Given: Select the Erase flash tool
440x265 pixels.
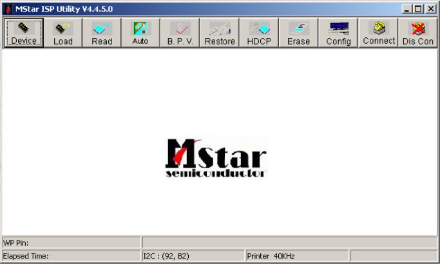Looking at the screenshot, I should click(x=298, y=33).
